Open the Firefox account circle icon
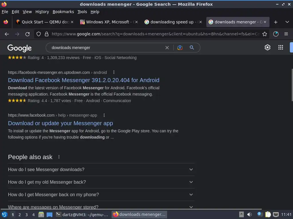 [276, 34]
